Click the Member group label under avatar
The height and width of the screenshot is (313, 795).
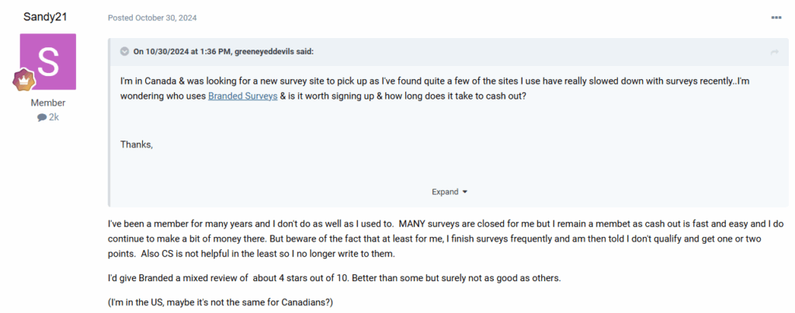48,103
